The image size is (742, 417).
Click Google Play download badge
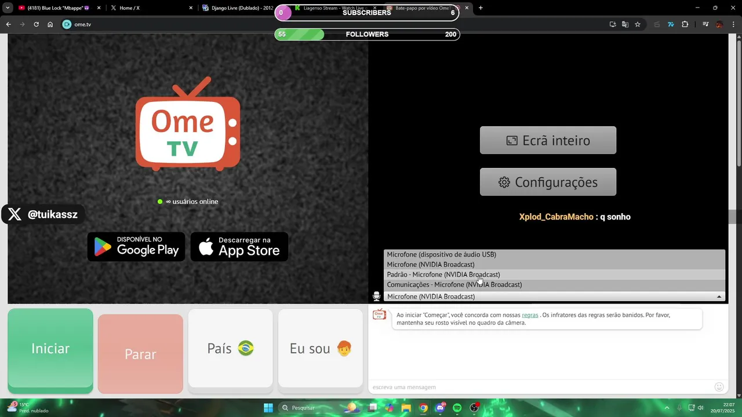[x=136, y=247]
